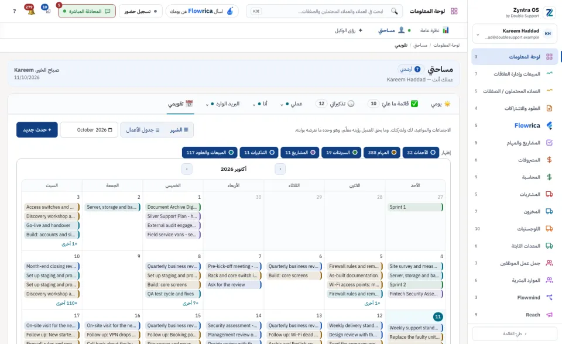Click the search magnifier icon
The height and width of the screenshot is (344, 562).
pos(394,11)
